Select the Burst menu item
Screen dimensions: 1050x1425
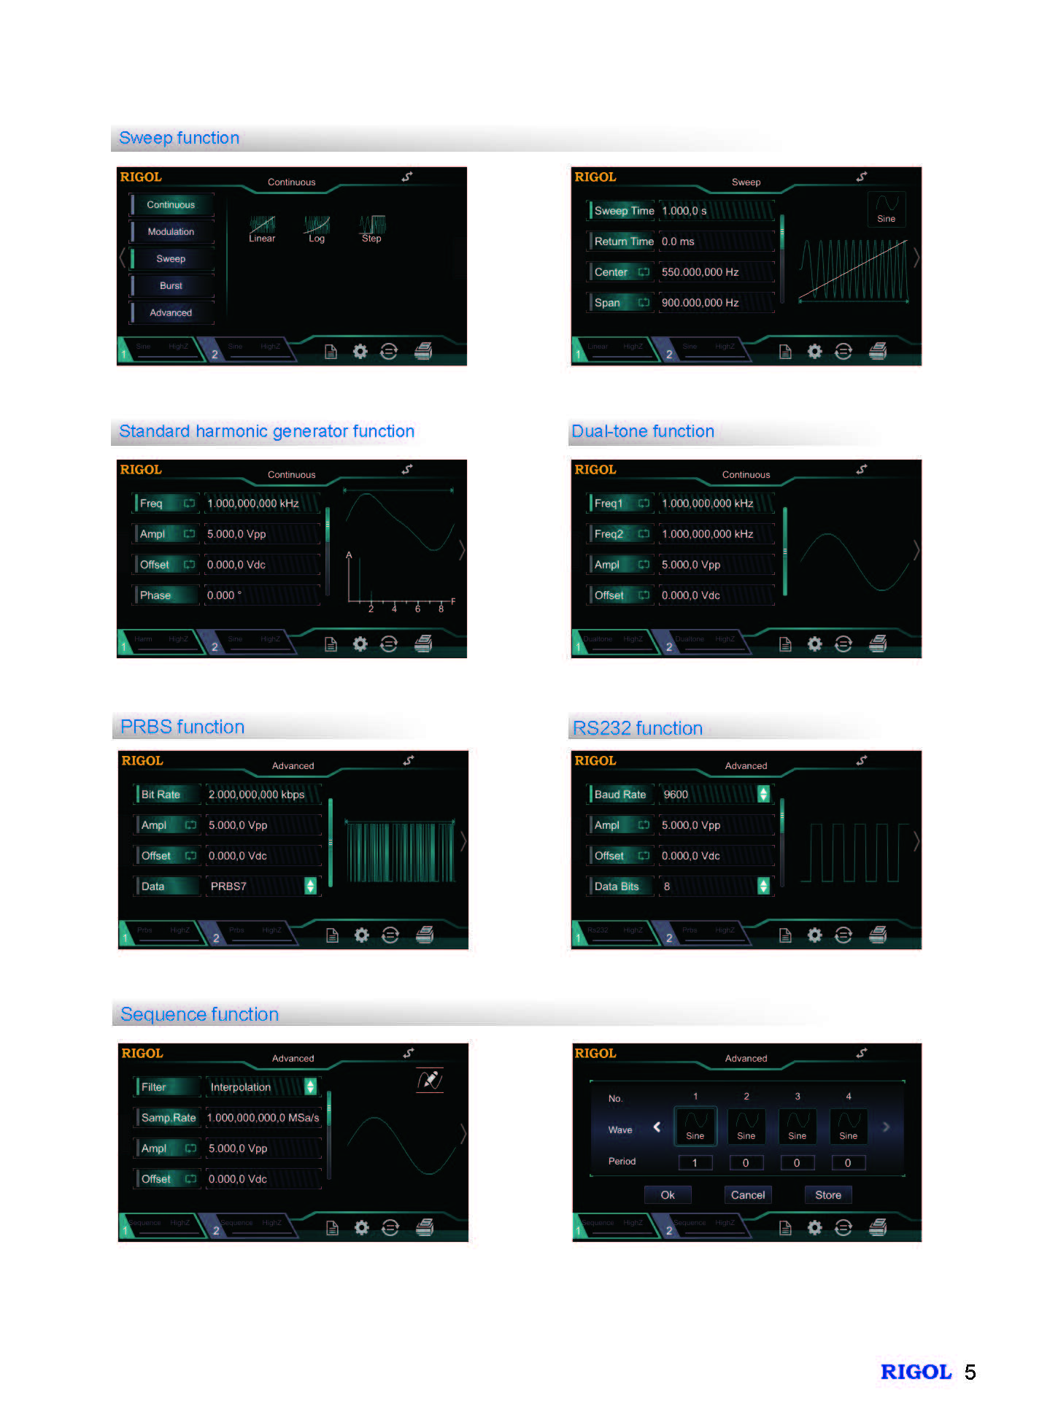(x=171, y=286)
